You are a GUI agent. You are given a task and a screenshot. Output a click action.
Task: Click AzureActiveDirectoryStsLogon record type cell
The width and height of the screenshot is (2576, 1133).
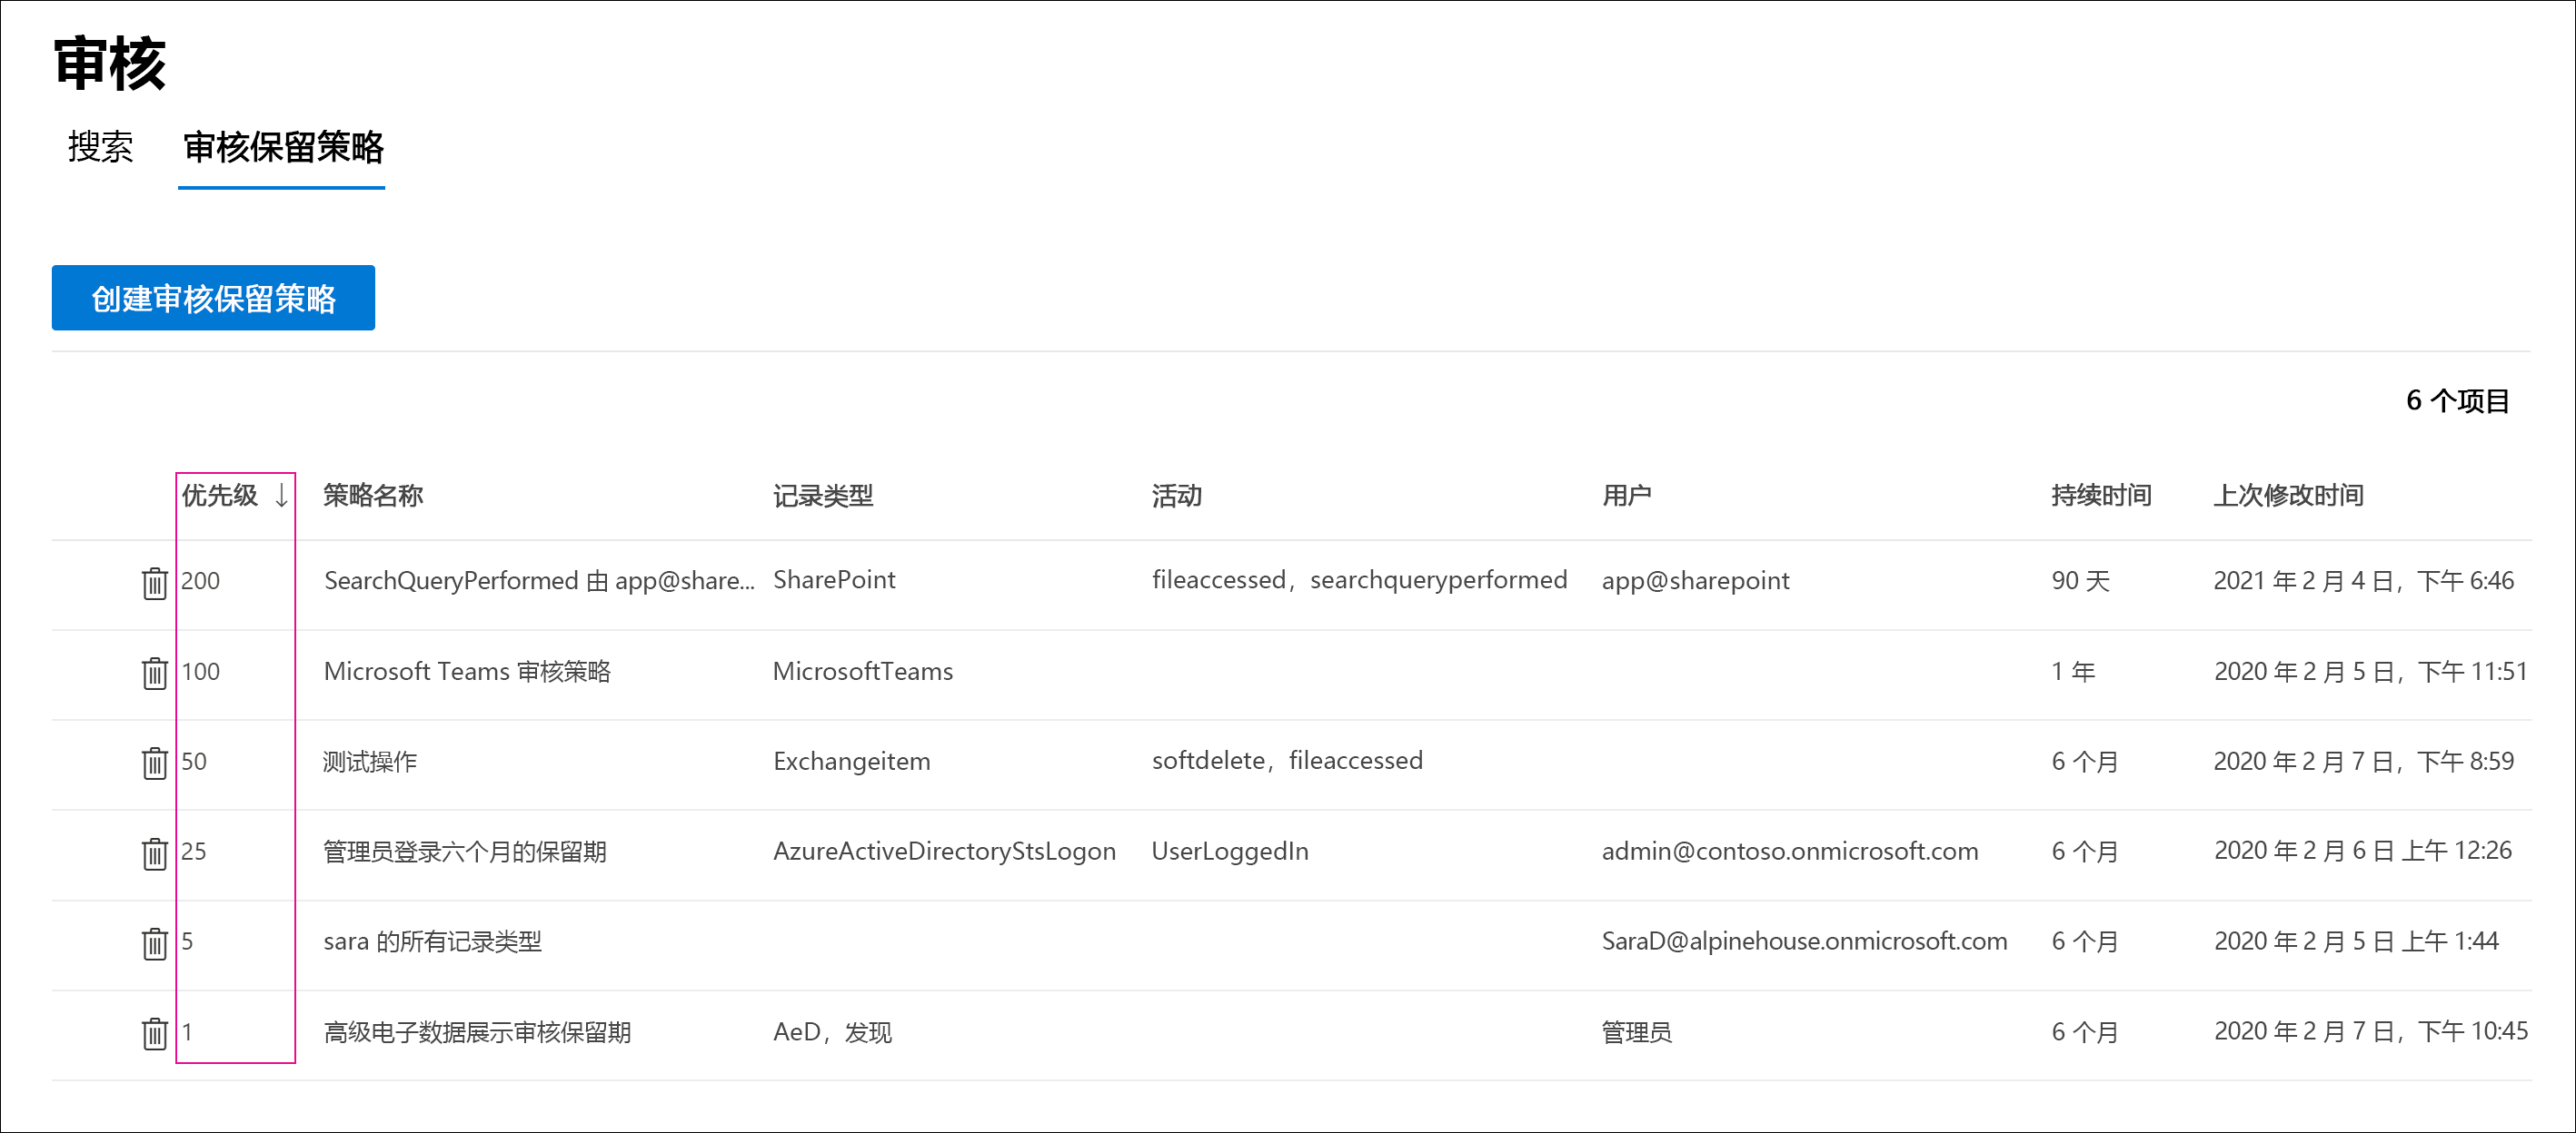(944, 852)
